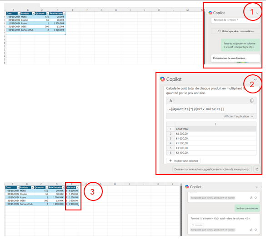Click preview cell €1 650,00
The image size is (266, 239).
point(216,138)
